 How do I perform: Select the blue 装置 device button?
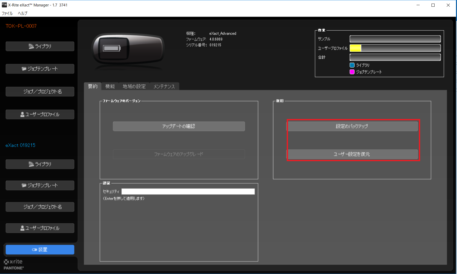[x=40, y=250]
